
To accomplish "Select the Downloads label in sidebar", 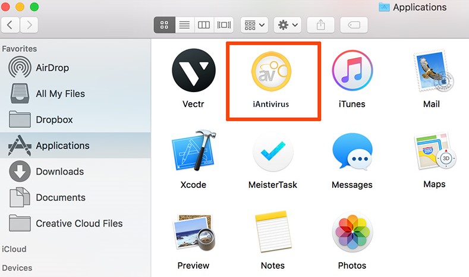I will [60, 171].
